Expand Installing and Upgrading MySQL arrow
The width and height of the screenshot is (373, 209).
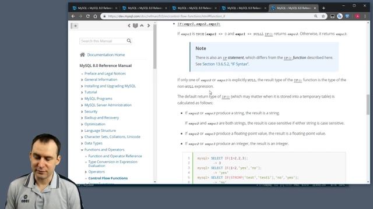(82, 87)
